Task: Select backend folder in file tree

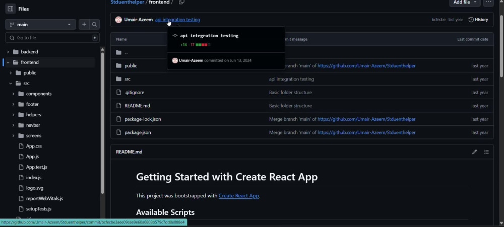Action: click(29, 52)
